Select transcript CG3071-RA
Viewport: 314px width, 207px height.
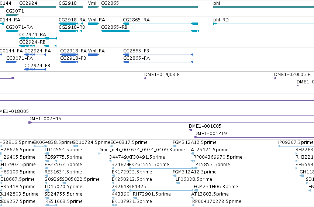(x=13, y=31)
